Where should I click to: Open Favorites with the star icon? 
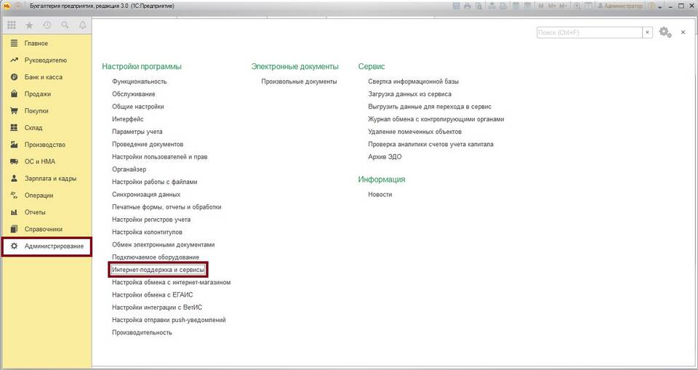30,25
